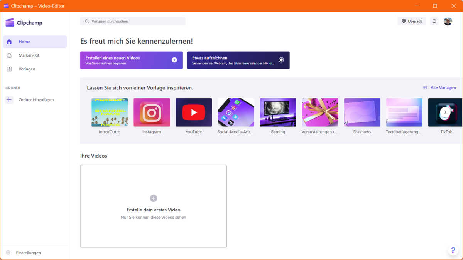The height and width of the screenshot is (260, 463).
Task: Click the diamond icon in Upgrade
Action: tap(404, 21)
